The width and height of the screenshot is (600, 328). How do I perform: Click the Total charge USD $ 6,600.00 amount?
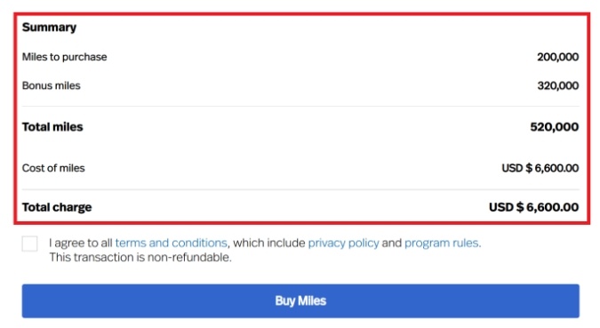(534, 207)
